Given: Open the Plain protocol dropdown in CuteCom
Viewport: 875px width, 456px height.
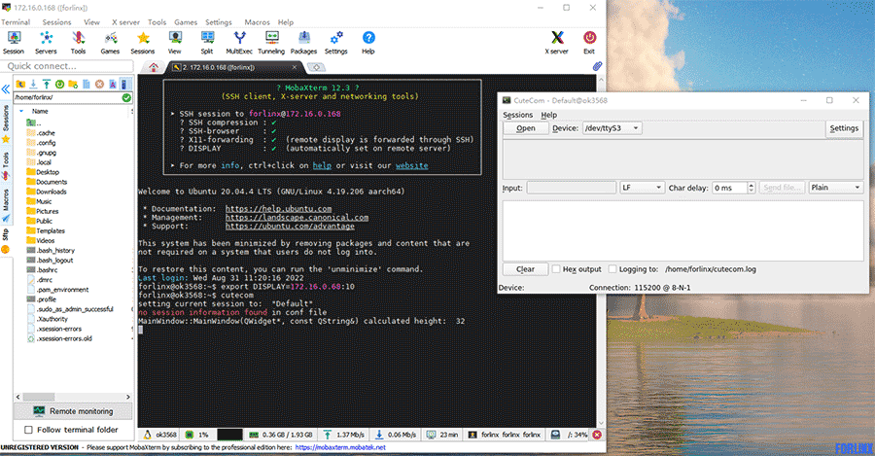Looking at the screenshot, I should pyautogui.click(x=836, y=188).
